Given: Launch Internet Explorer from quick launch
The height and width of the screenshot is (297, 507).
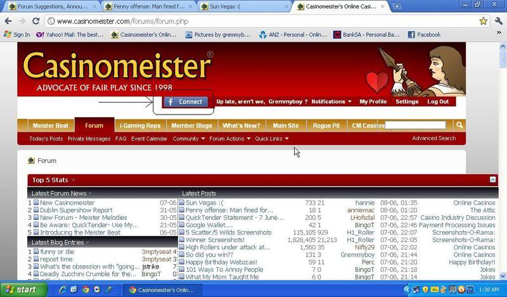Looking at the screenshot, I should pyautogui.click(x=63, y=290).
